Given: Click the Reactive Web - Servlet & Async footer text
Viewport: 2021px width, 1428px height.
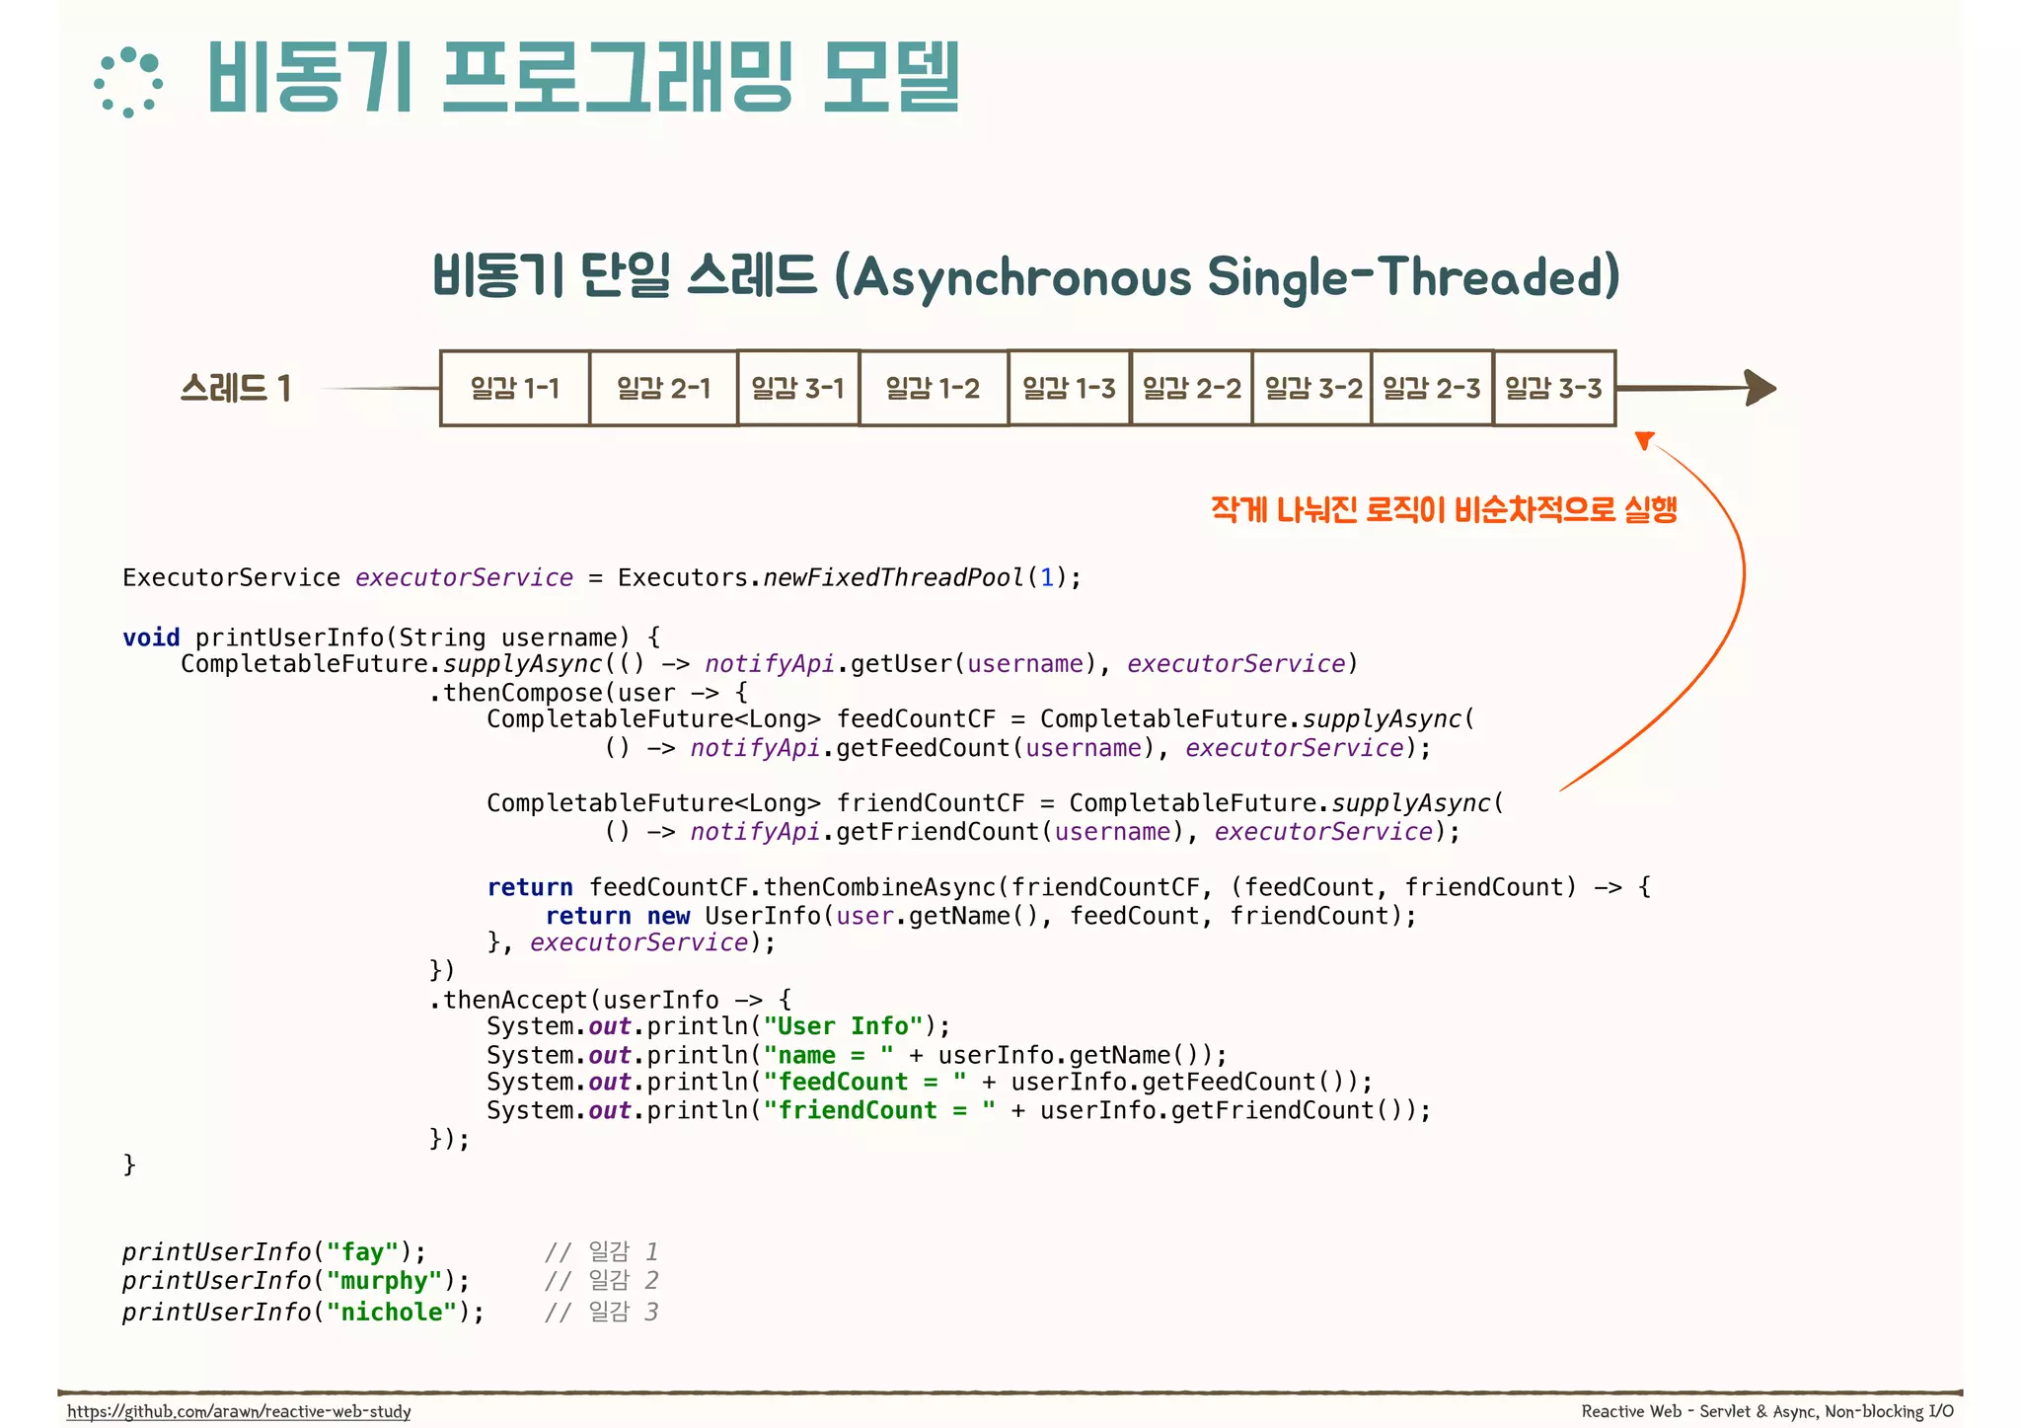Looking at the screenshot, I should tap(1767, 1411).
